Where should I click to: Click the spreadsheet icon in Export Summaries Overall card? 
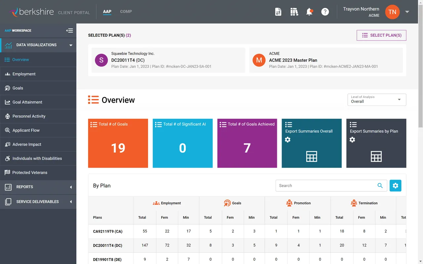click(311, 157)
